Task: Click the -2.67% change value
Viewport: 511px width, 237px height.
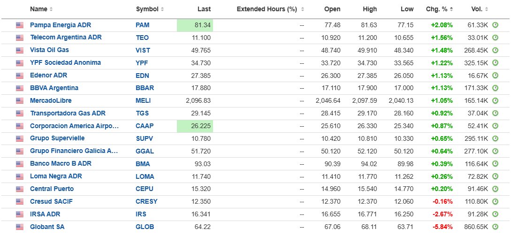Action: click(442, 214)
